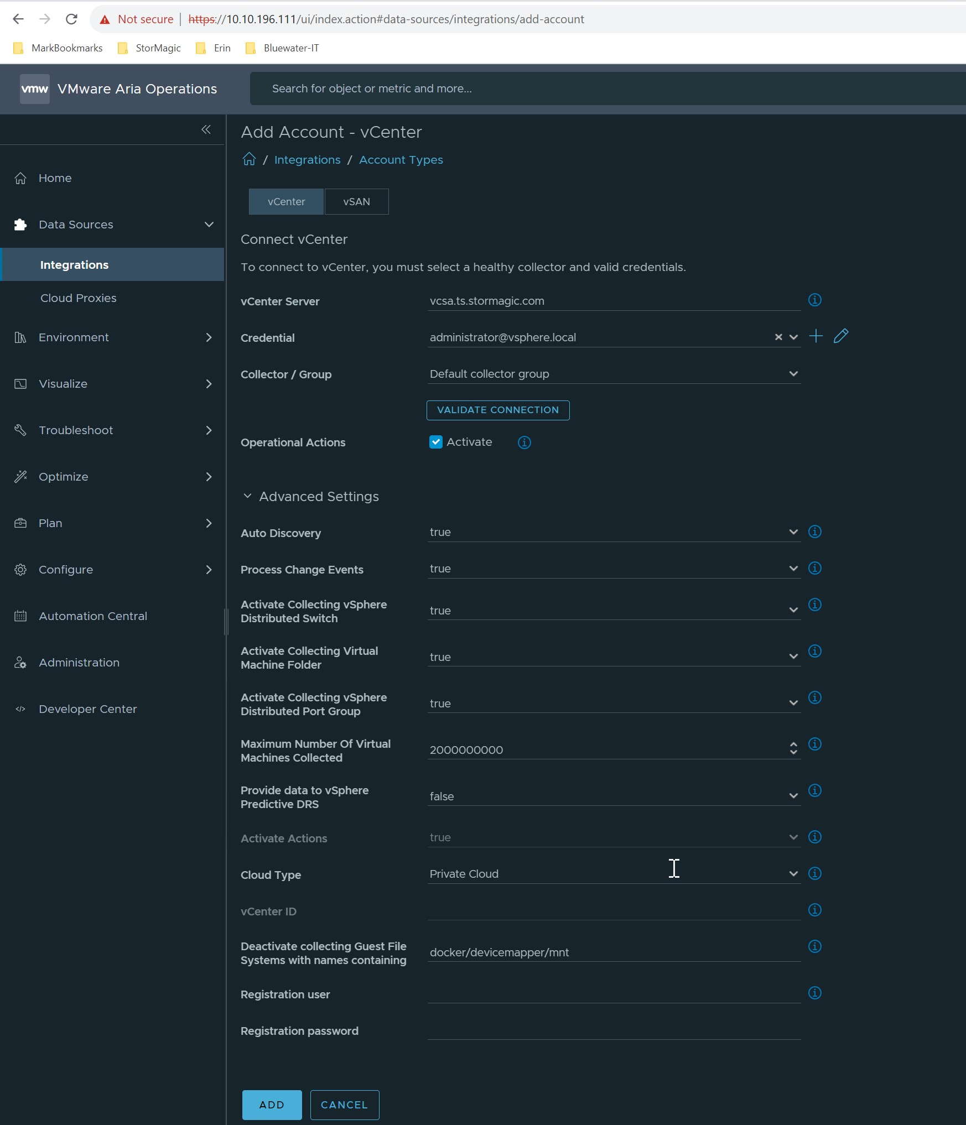This screenshot has width=966, height=1125.
Task: Open the Credential dropdown
Action: [x=793, y=337]
